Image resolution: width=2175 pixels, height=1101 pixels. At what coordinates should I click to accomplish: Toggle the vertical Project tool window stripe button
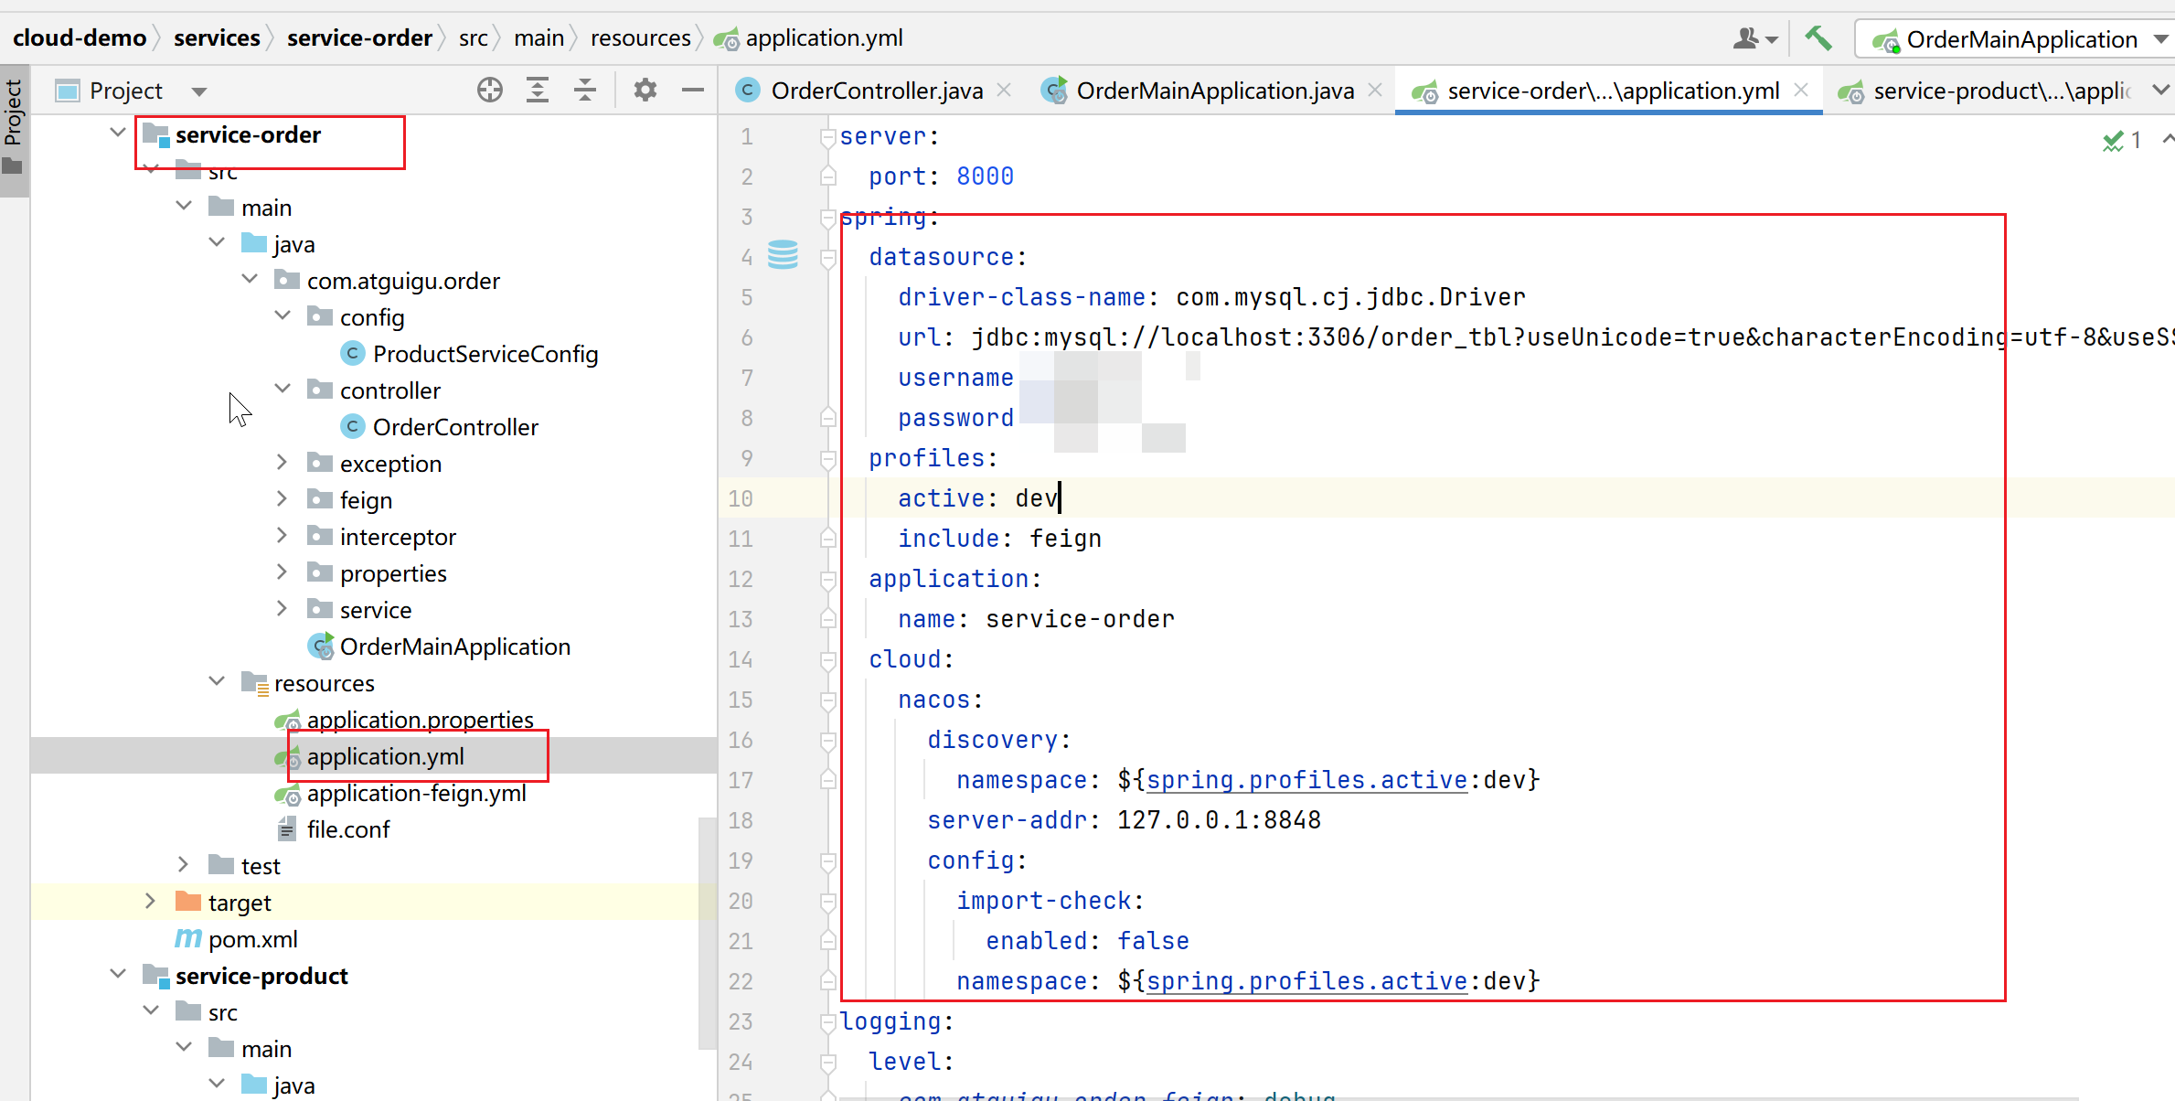pyautogui.click(x=13, y=128)
